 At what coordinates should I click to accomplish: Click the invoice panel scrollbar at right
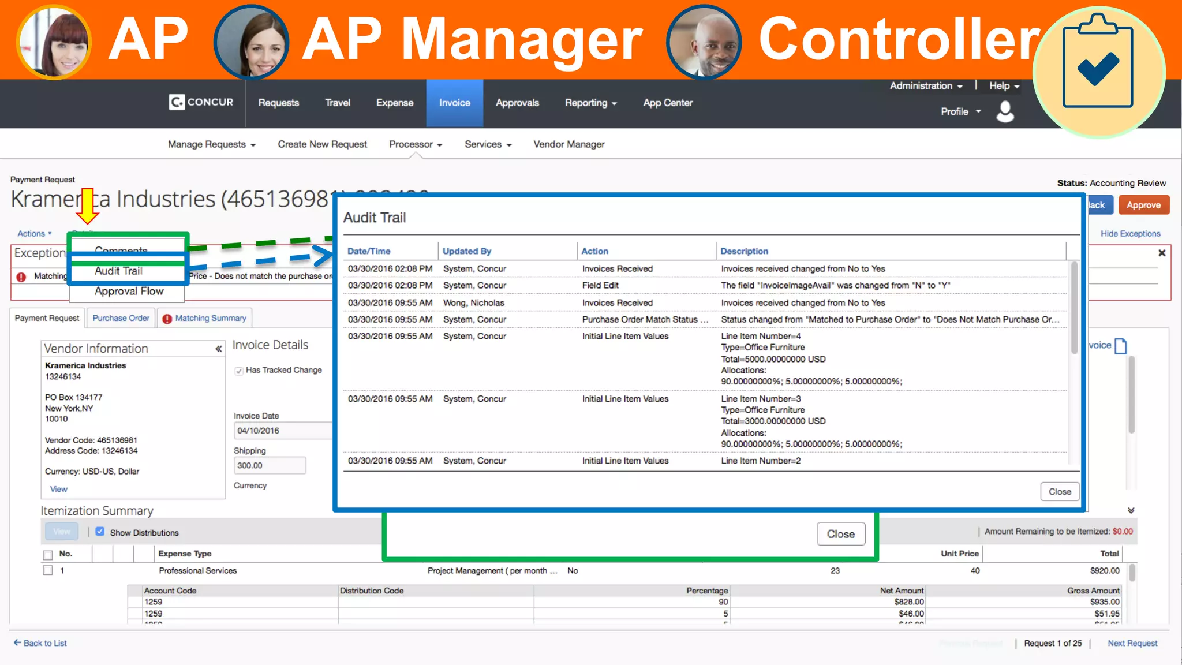tap(1132, 395)
